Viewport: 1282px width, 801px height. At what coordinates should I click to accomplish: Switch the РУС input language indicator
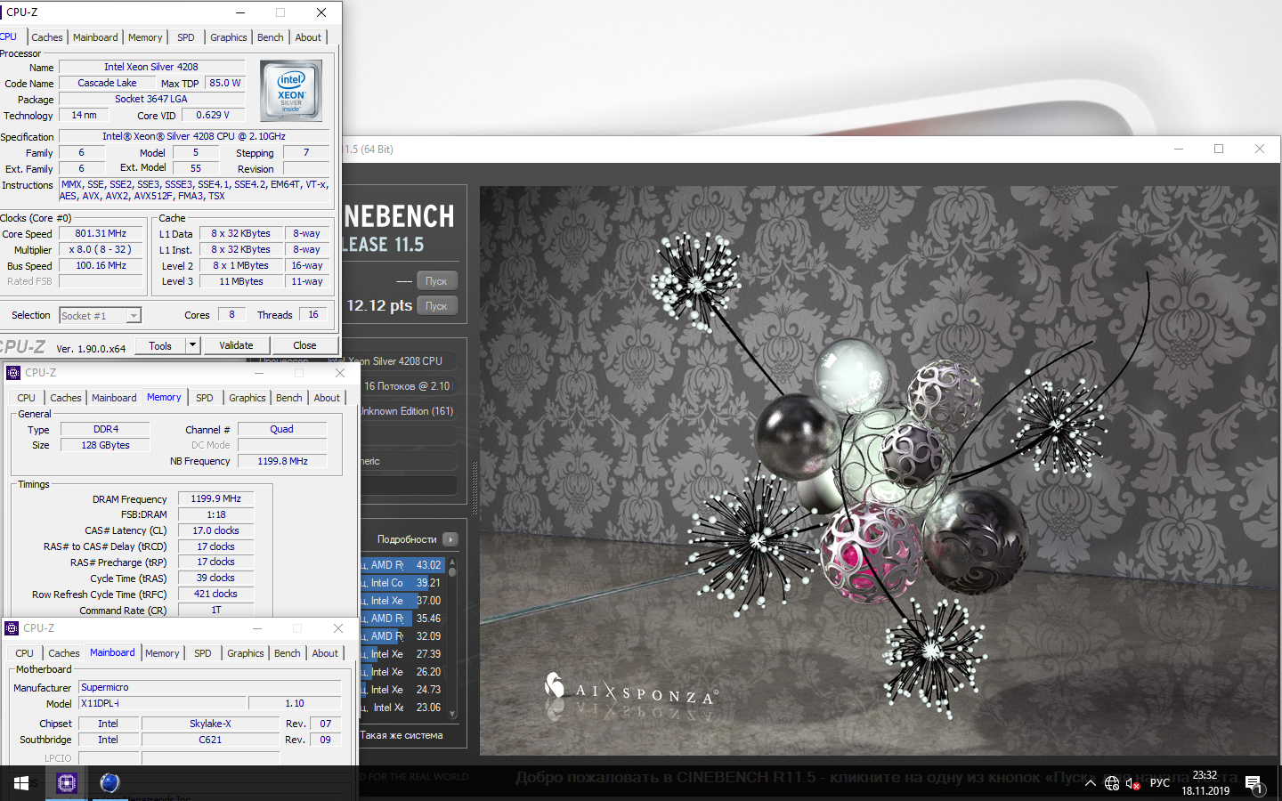click(x=1160, y=783)
